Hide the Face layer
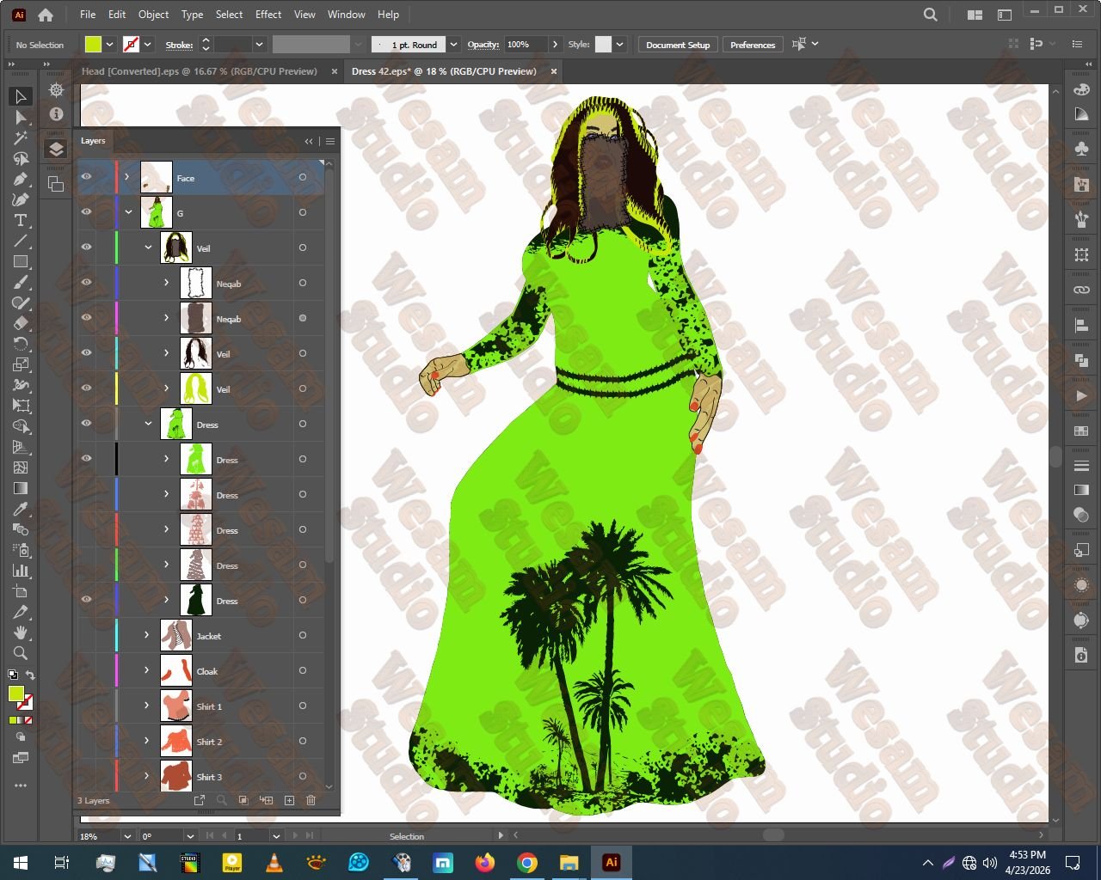Screen dimensions: 1101x880 pyautogui.click(x=86, y=177)
